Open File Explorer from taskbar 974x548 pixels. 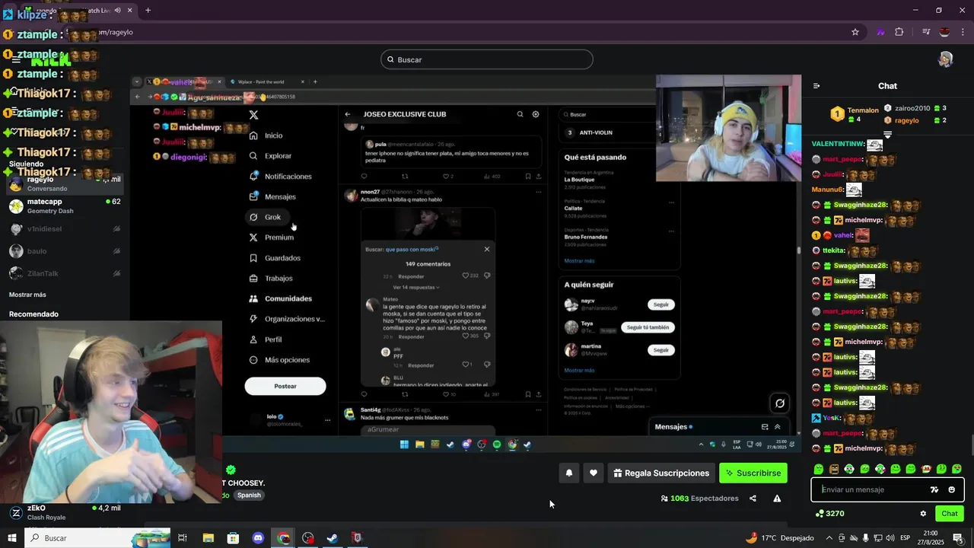(208, 538)
